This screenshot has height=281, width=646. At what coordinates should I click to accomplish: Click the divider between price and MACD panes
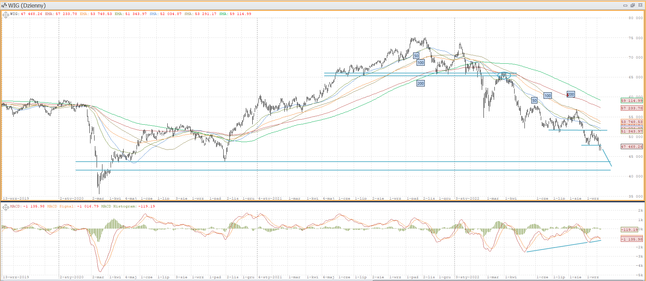(323, 201)
